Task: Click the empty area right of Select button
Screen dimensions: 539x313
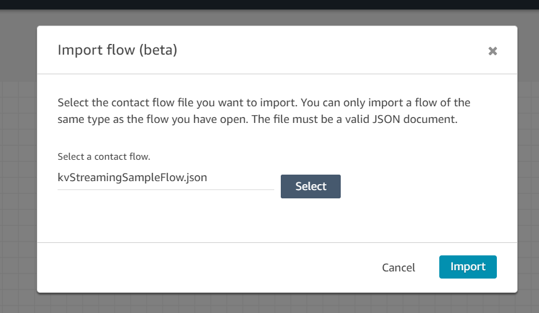Action: (418, 186)
